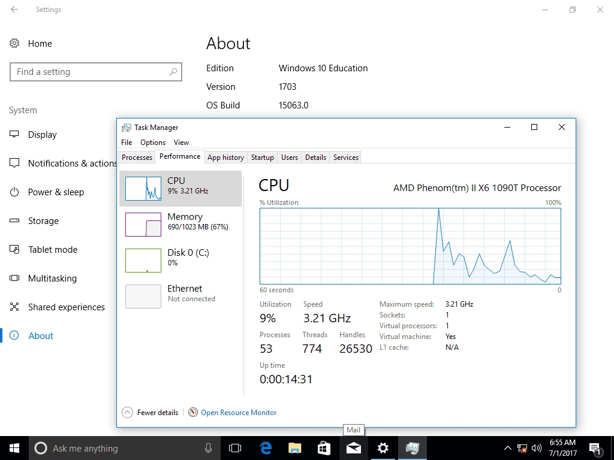Click the Home gear icon in Settings

click(x=14, y=43)
